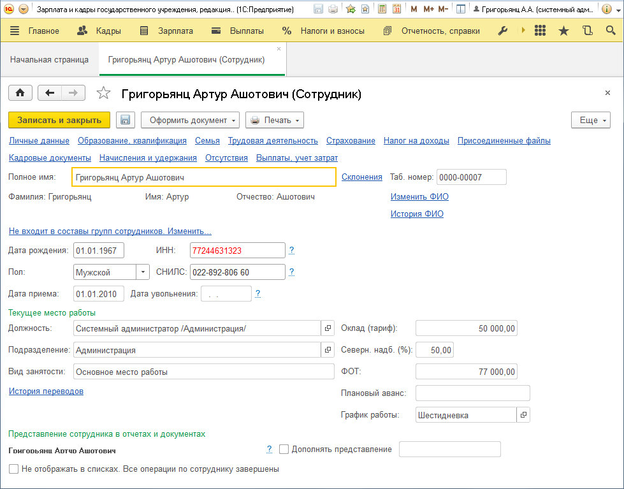Check 'Не отображать в списках' option
Screen dimensions: 624x489
13,469
